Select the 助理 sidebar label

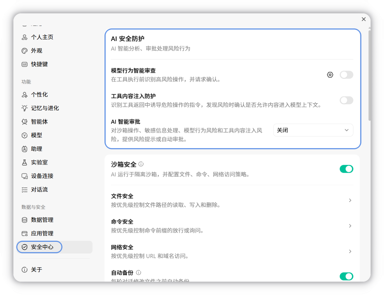[x=37, y=149]
